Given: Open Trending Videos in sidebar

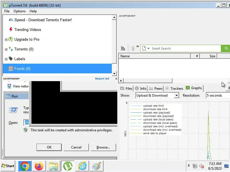Looking at the screenshot, I should coord(28,30).
